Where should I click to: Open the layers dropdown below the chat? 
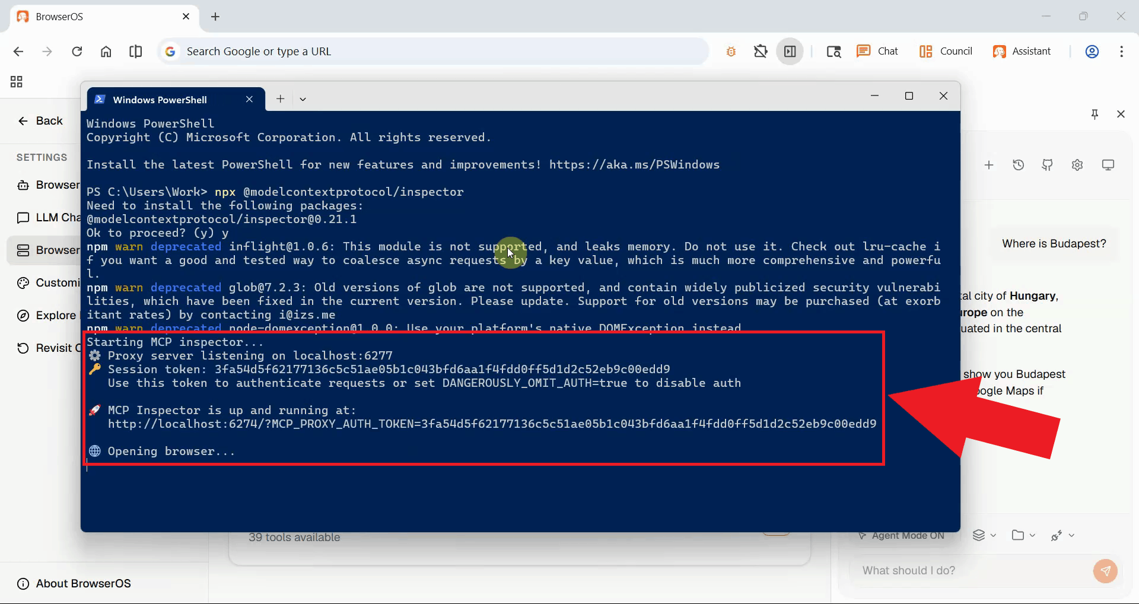point(984,535)
